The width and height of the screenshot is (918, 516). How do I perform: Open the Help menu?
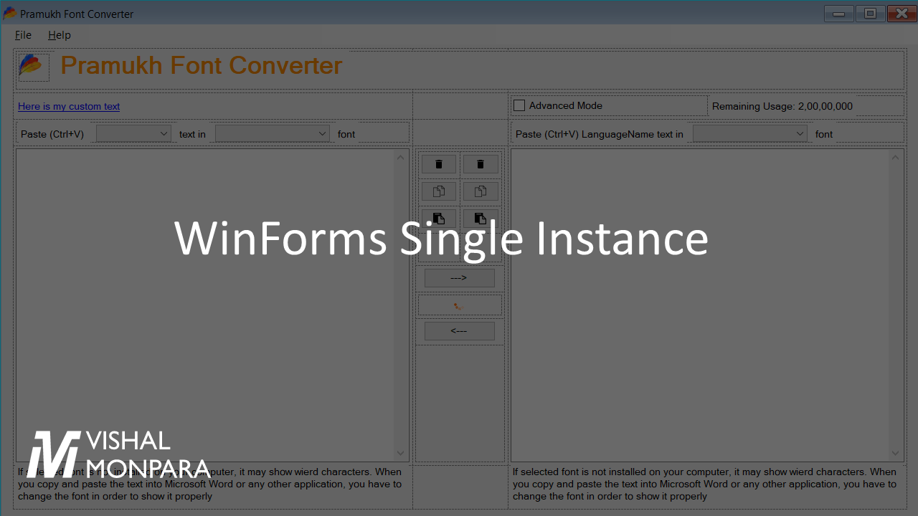tap(60, 34)
